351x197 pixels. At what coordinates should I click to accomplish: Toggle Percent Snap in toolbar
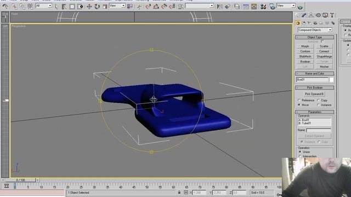(x=164, y=7)
